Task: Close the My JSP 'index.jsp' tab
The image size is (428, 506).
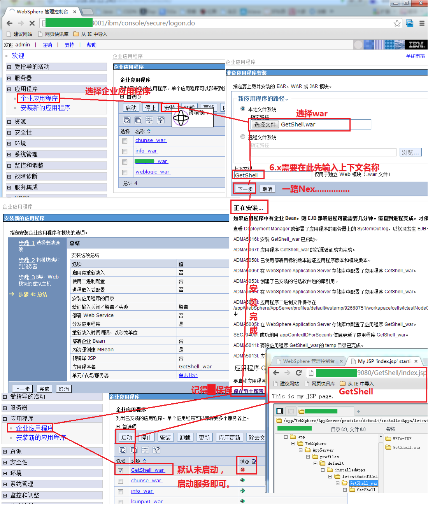Action: (416, 361)
